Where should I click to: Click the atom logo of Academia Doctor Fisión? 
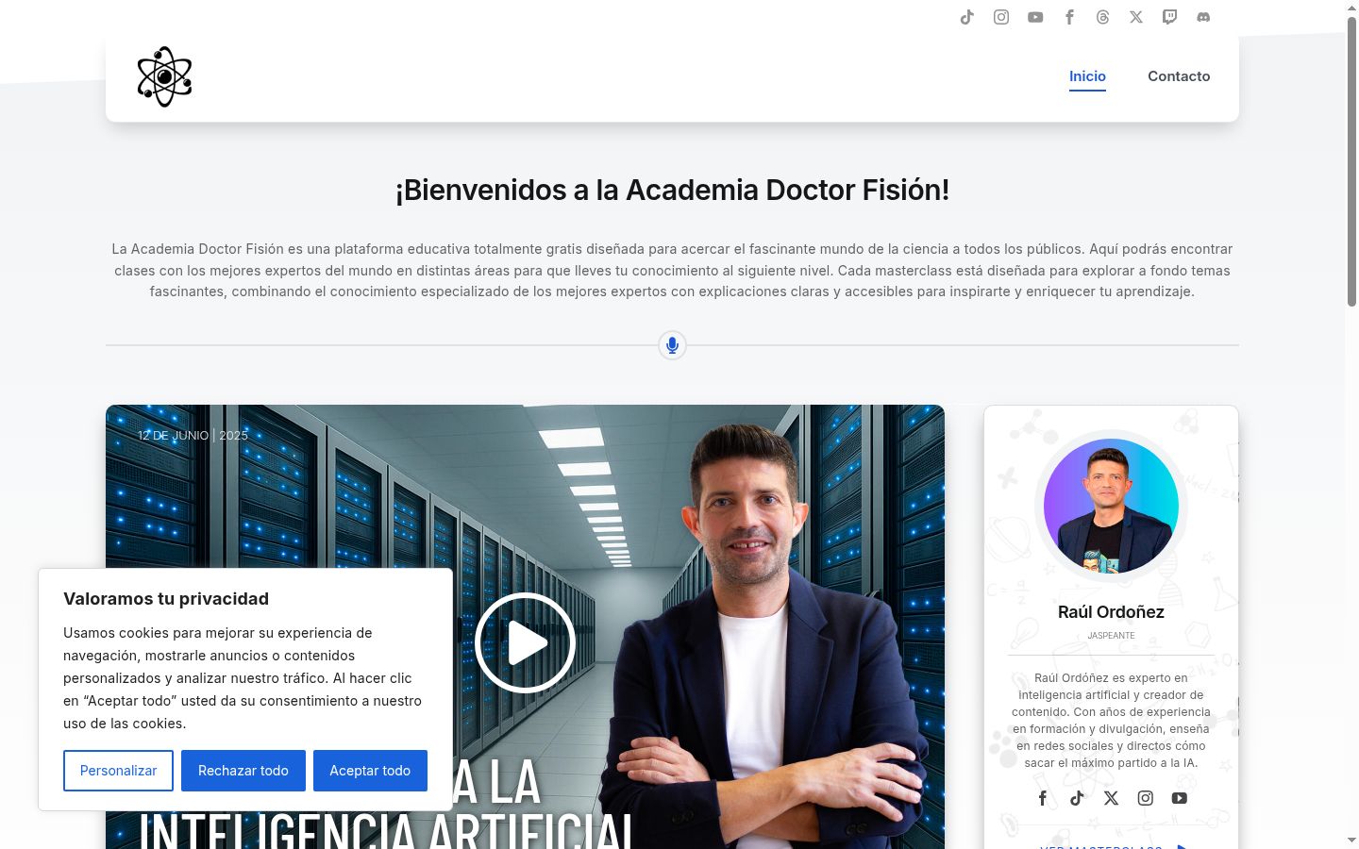coord(164,76)
